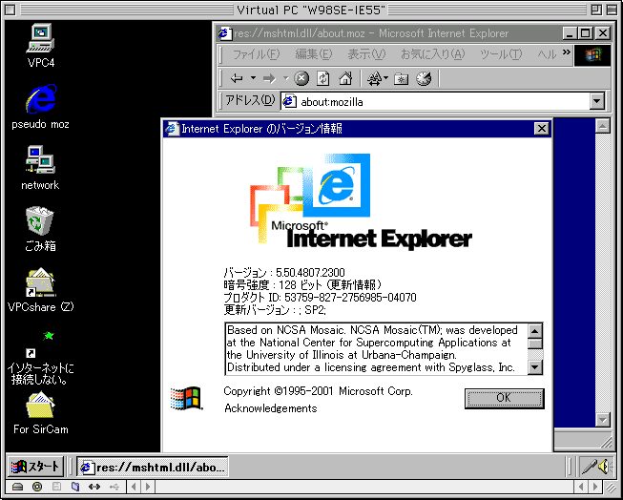Screen dimensions: 623x500
Task: Click the hard disk icon in Virtual PC status bar
Action: click(17, 487)
